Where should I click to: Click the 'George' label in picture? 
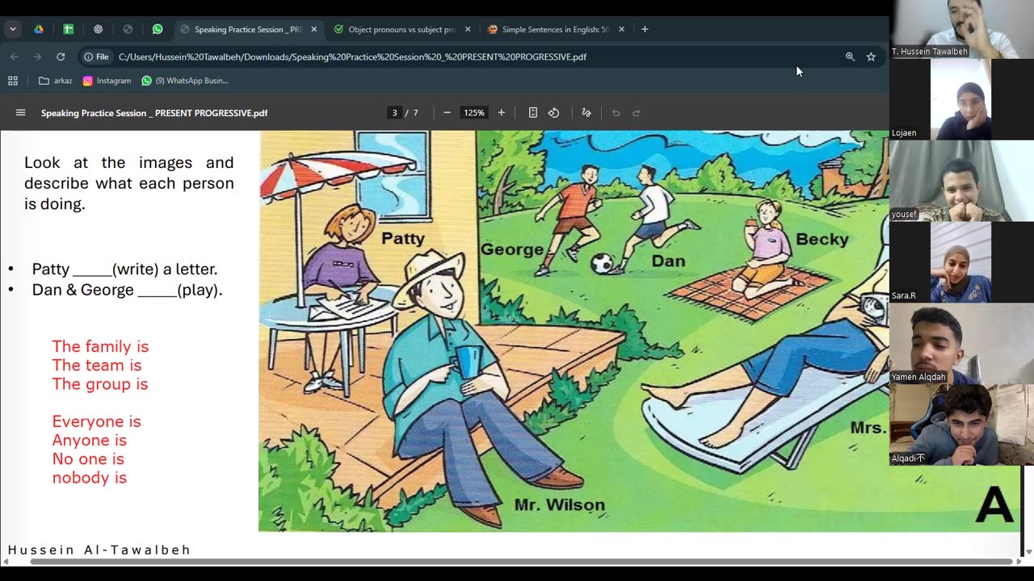pyautogui.click(x=512, y=249)
